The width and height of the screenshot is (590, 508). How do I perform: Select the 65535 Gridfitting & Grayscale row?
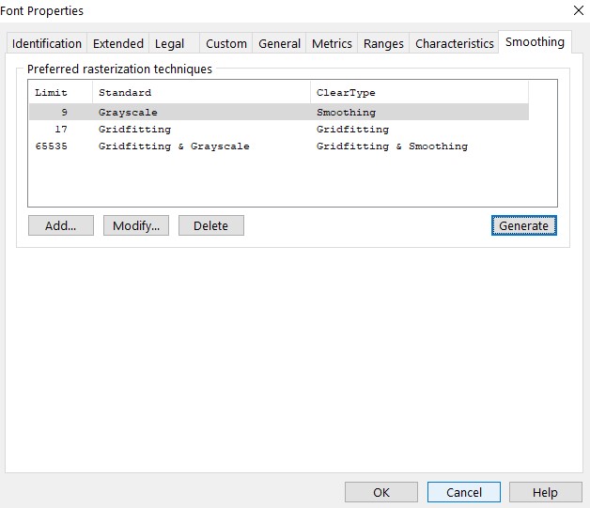[174, 146]
